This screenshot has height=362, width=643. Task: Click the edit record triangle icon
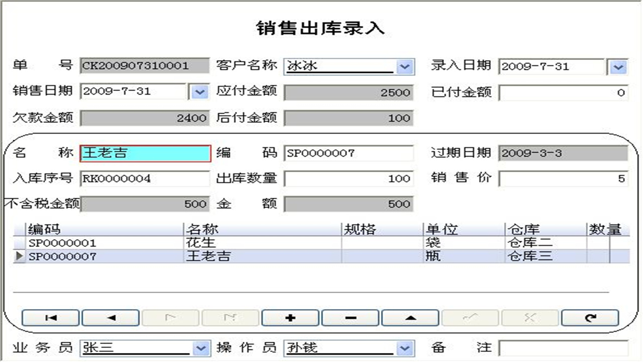point(410,317)
